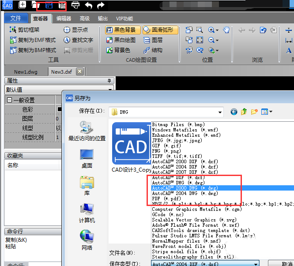Select the 剪切框架 tool
The width and height of the screenshot is (294, 266).
[x=24, y=30]
